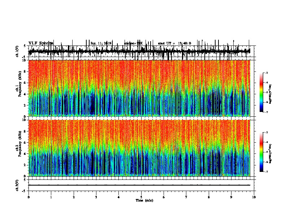Click the "-3" label on ch.2 color bar
This screenshot has width=286, height=221.
click(x=266, y=133)
